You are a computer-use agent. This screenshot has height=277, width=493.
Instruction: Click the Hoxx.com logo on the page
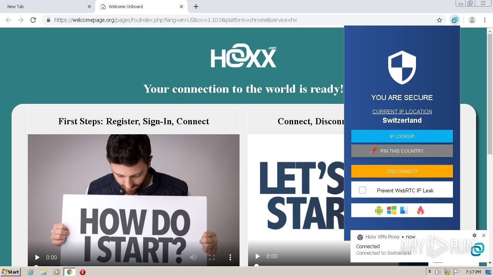(243, 56)
